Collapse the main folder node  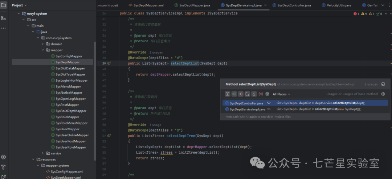pos(28,26)
